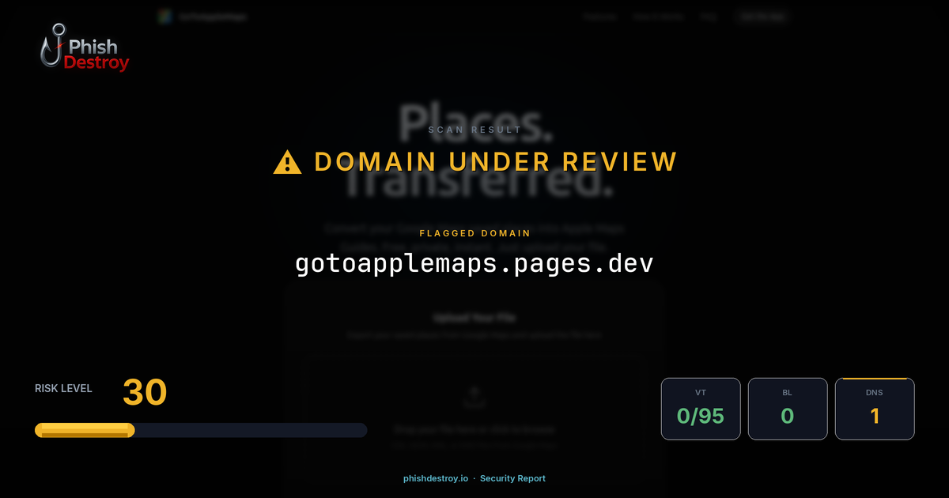This screenshot has height=498, width=949.
Task: Click the GoToAppleMaps site favicon in the header
Action: pos(166,16)
